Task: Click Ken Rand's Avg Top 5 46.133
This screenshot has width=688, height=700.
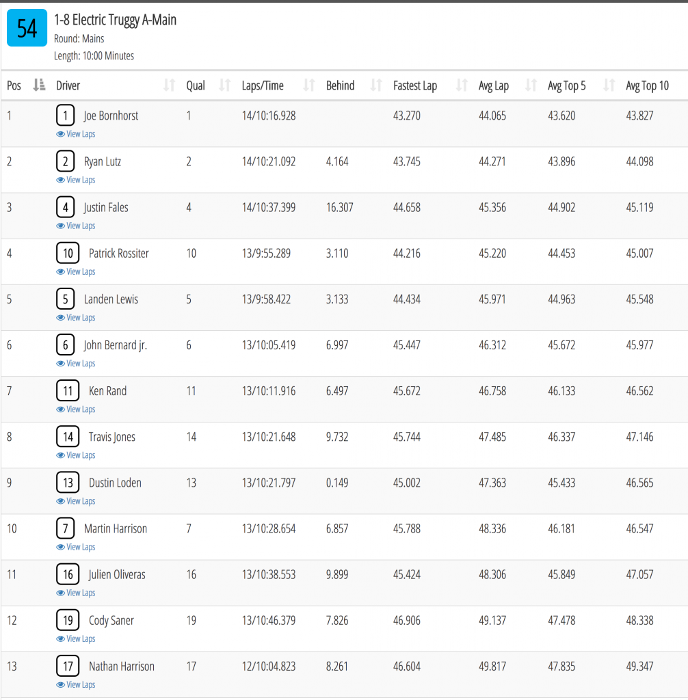Action: coord(561,391)
